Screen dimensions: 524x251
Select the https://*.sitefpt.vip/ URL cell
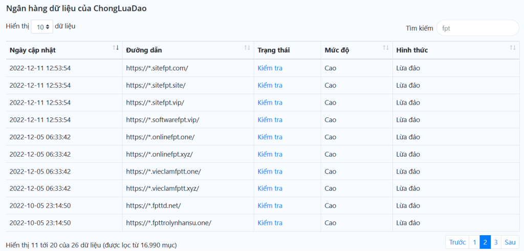188,103
